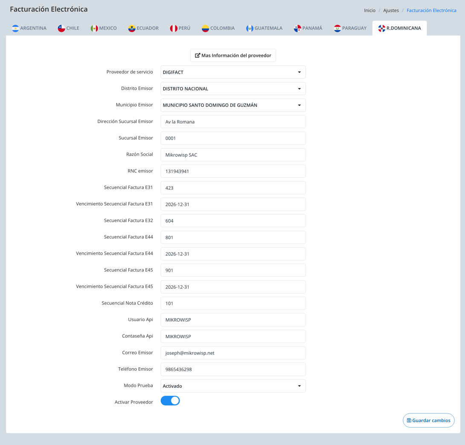Screen dimensions: 465x445
Task: Focus Secuencial Factura E32 field
Action: [x=233, y=221]
